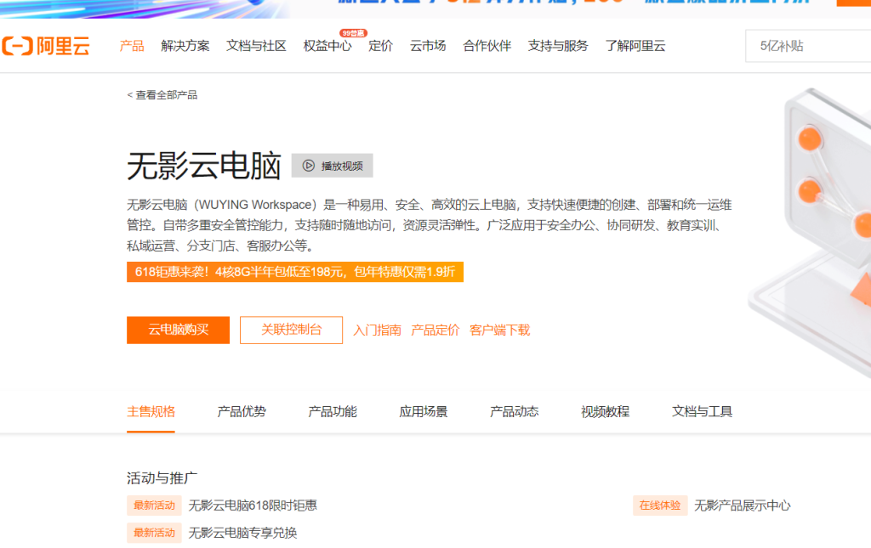Click the 无影云电脑 page title

click(x=204, y=166)
